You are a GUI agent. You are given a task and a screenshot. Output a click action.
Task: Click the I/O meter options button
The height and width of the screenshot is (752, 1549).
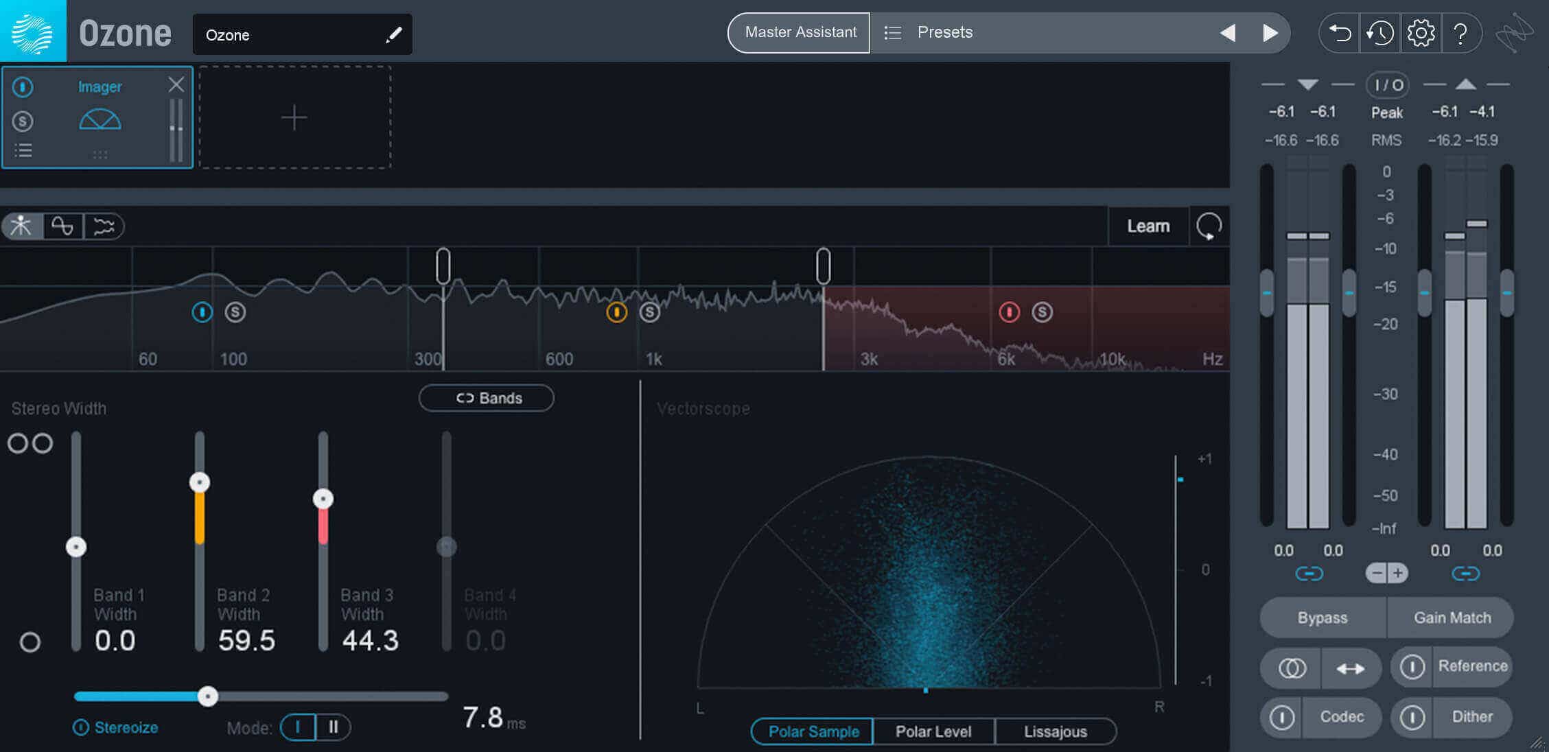1388,85
